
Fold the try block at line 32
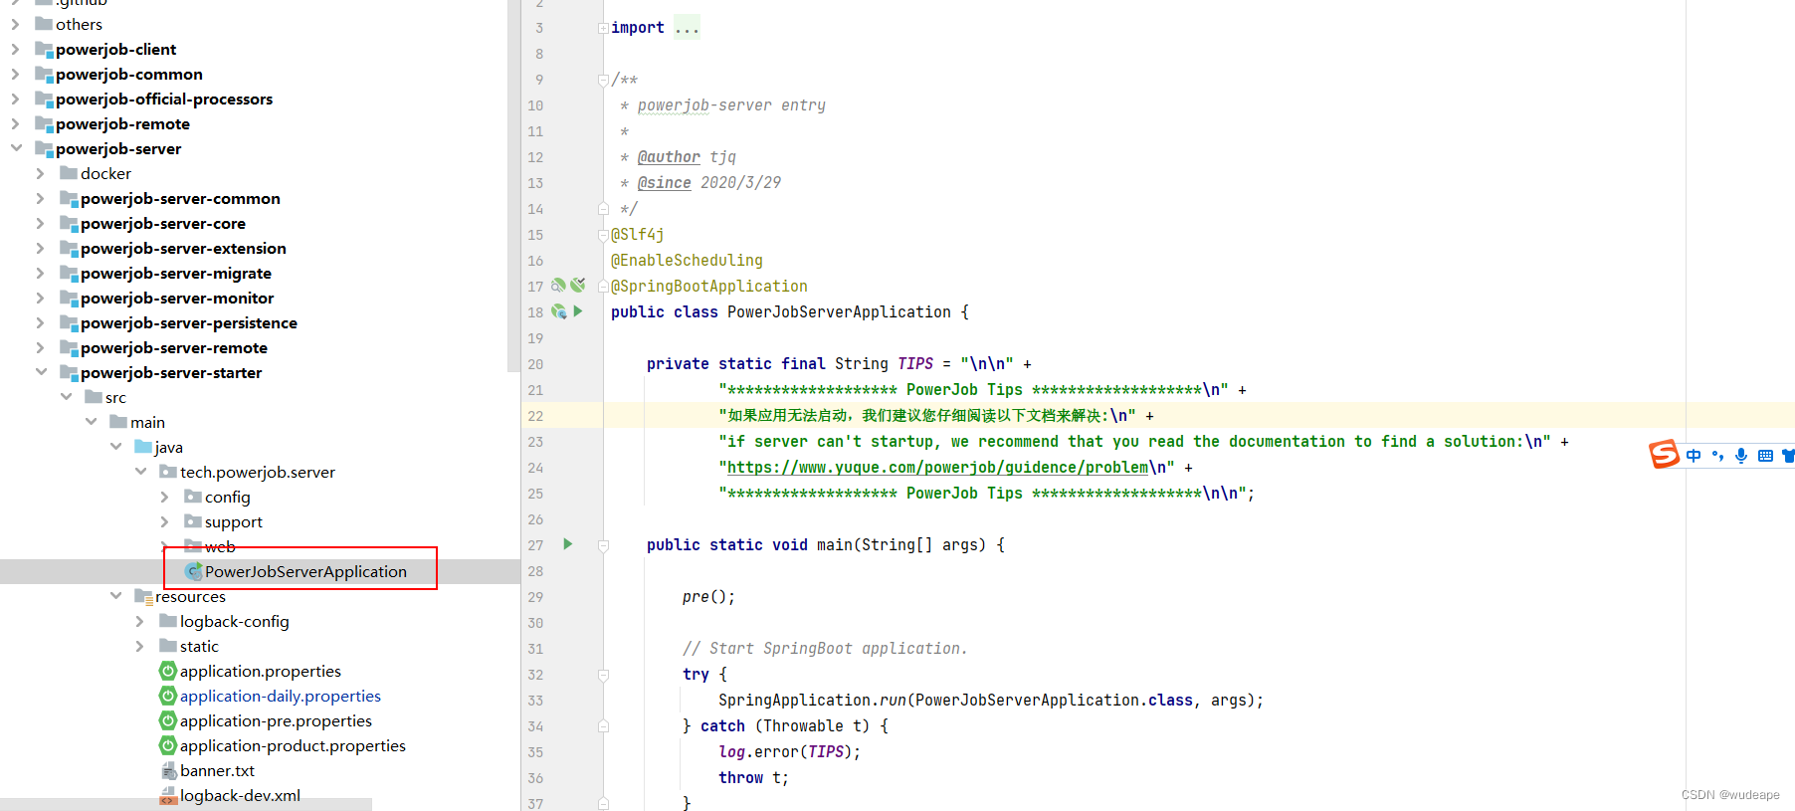coord(603,675)
